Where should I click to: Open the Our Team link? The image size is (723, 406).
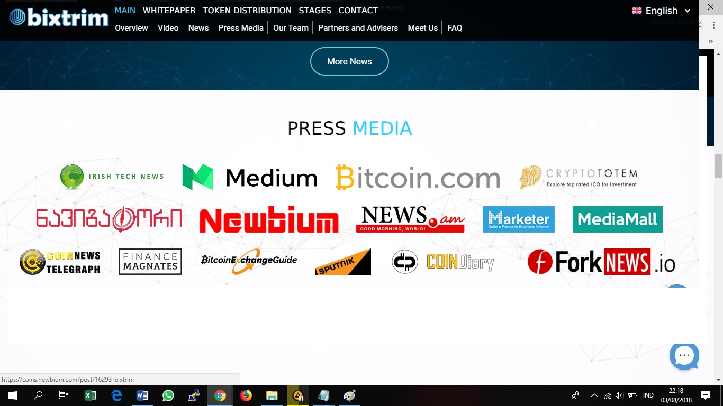[x=291, y=28]
